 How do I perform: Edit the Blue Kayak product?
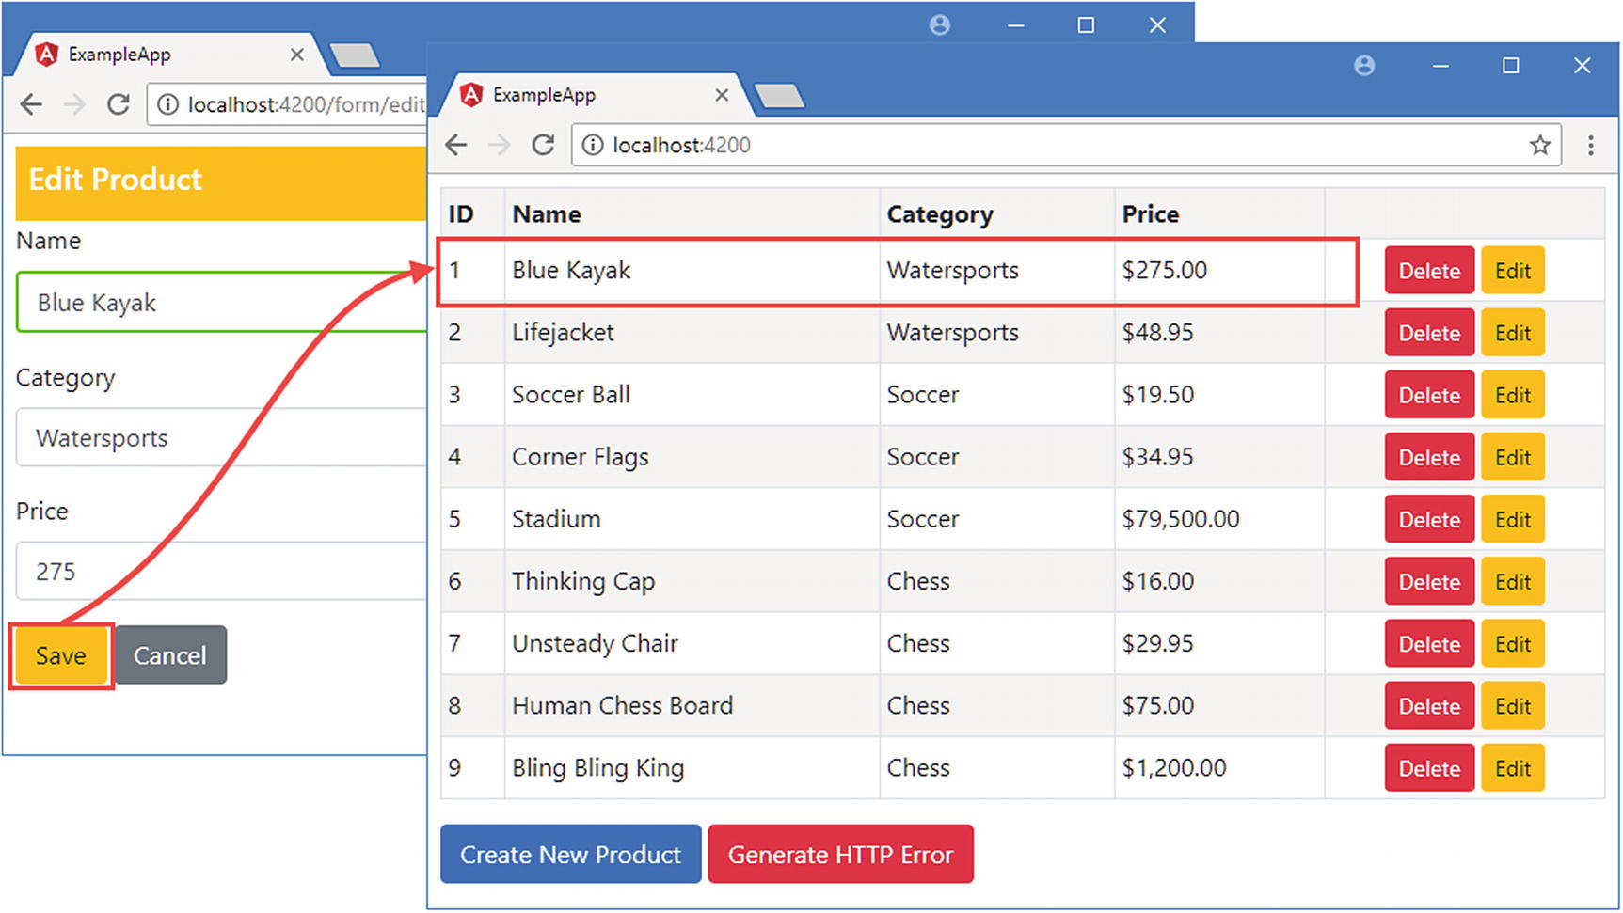coord(1513,271)
